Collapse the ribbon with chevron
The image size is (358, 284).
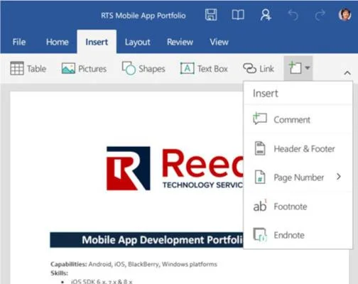point(347,73)
